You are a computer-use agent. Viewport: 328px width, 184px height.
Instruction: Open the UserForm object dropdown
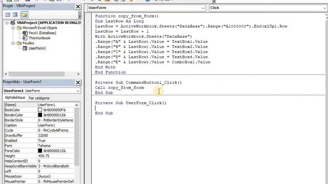tap(203, 8)
